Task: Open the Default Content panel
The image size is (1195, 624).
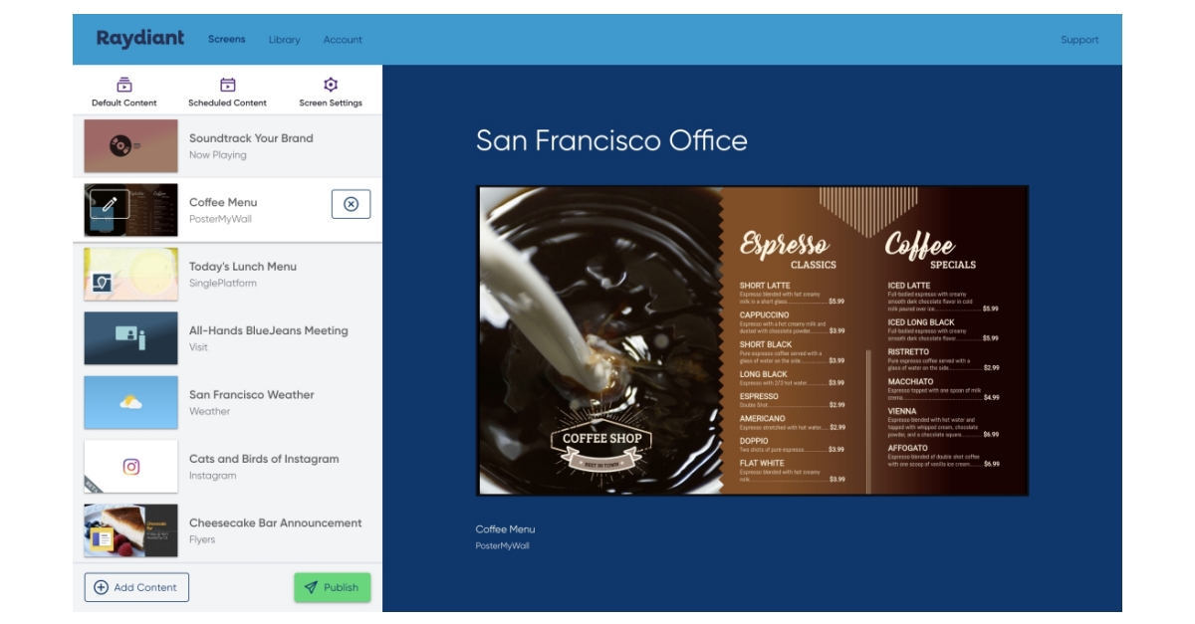Action: 122,90
